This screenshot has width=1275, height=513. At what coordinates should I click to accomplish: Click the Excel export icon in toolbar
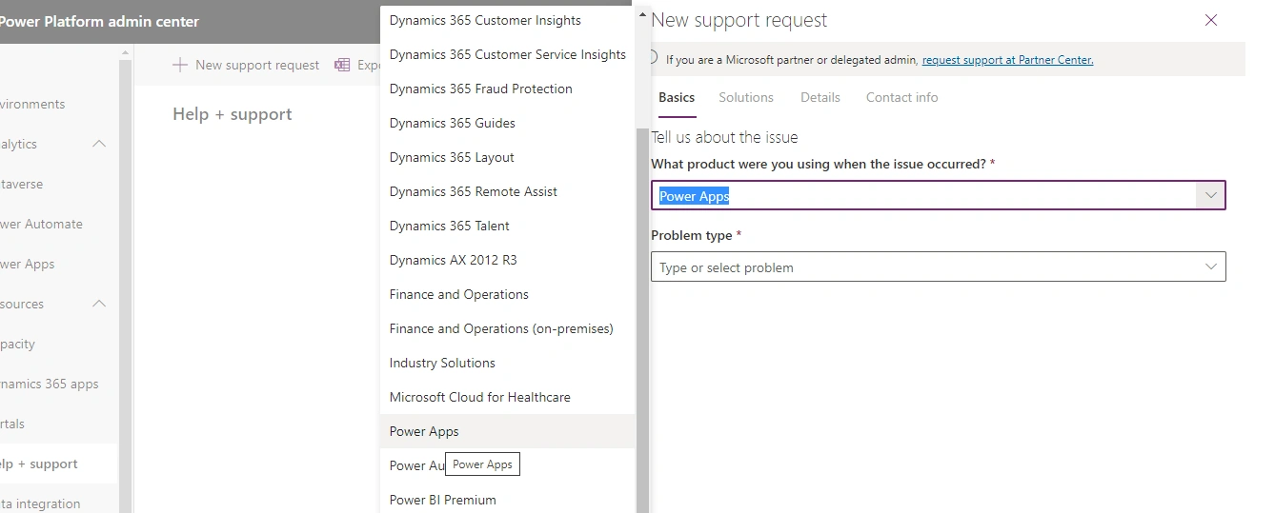(342, 65)
